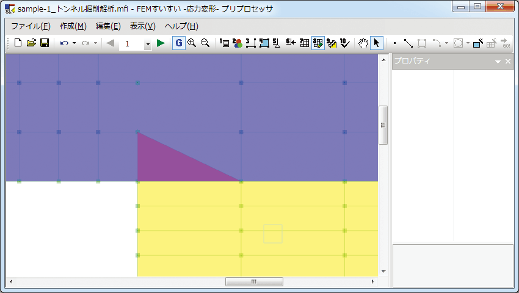The image size is (519, 293).
Task: Zoom out with the minus magnifier
Action: coord(205,43)
